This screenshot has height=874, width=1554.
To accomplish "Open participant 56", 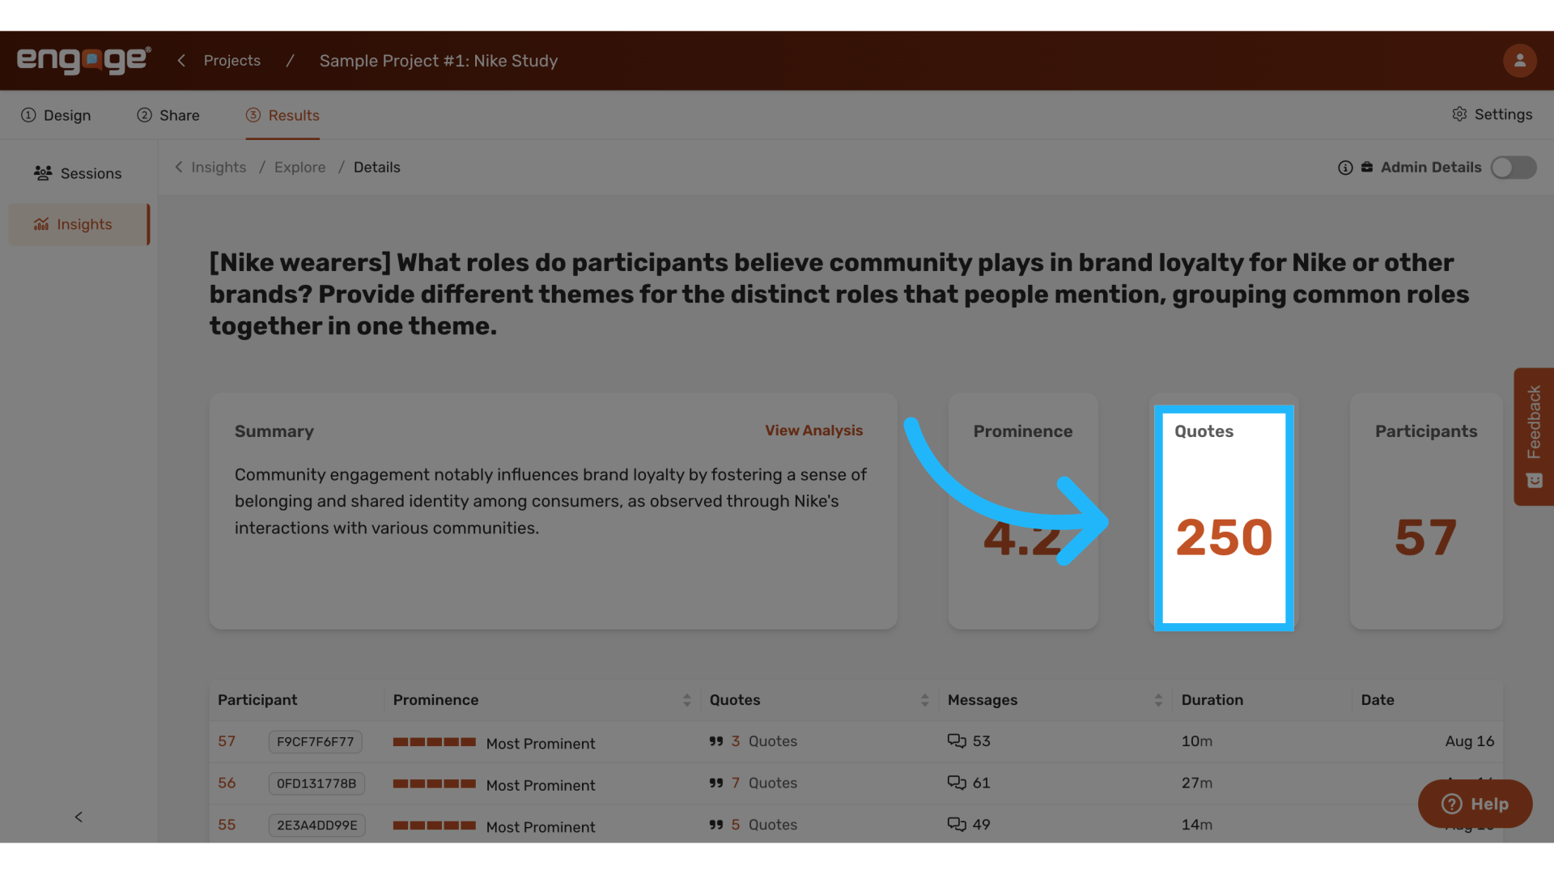I will 227,783.
